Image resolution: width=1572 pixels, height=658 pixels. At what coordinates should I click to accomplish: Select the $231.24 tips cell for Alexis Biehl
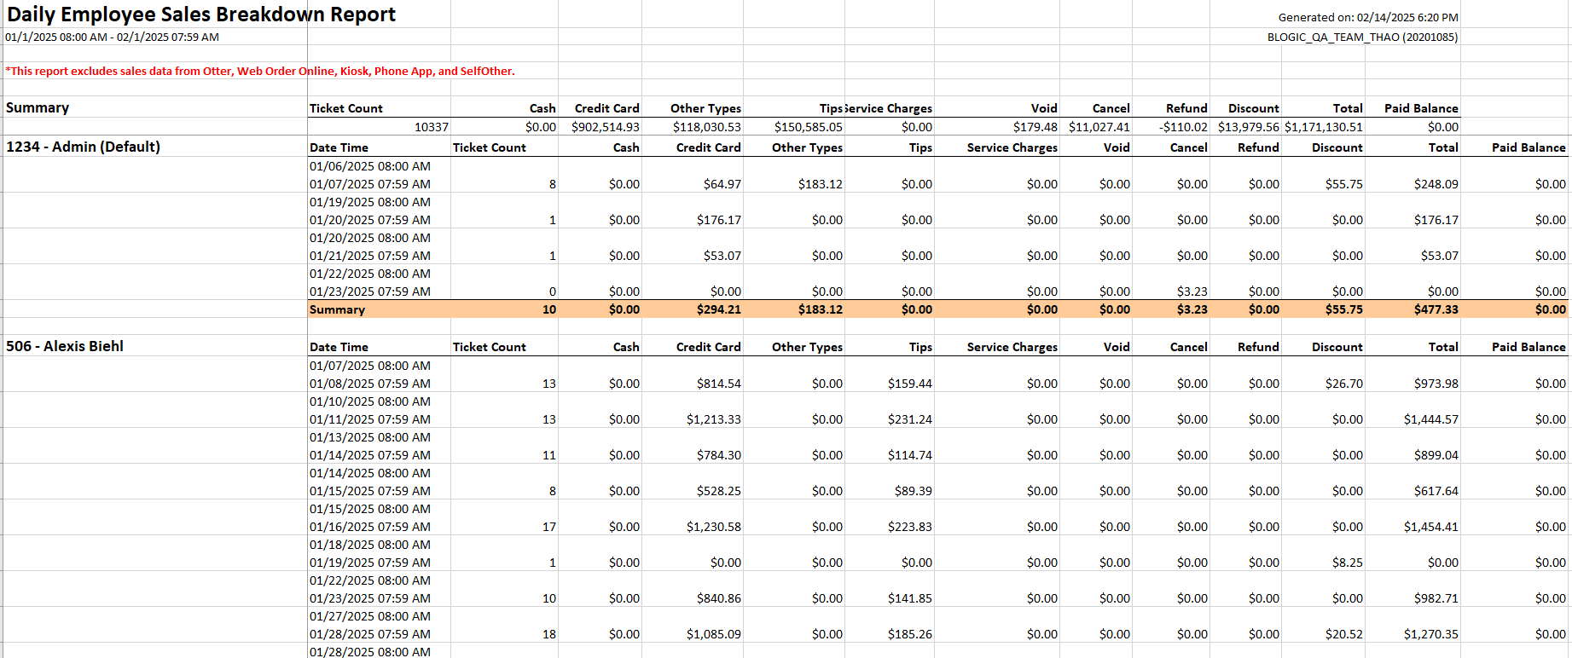click(x=909, y=419)
